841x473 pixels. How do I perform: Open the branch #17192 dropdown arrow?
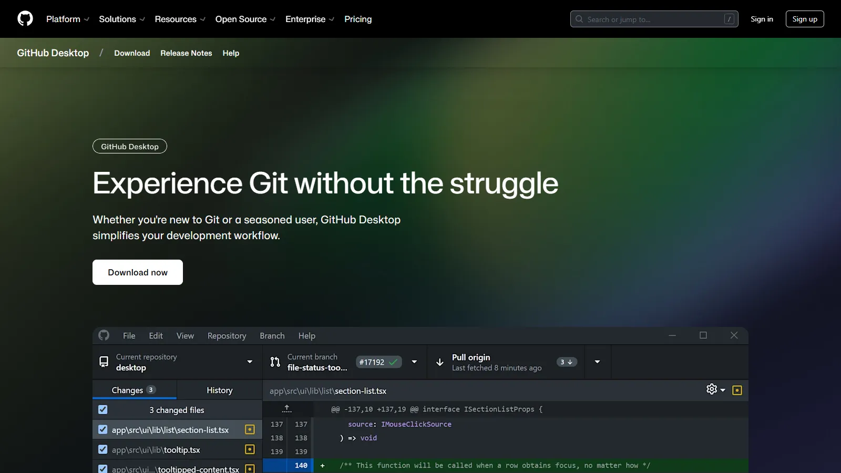coord(414,362)
